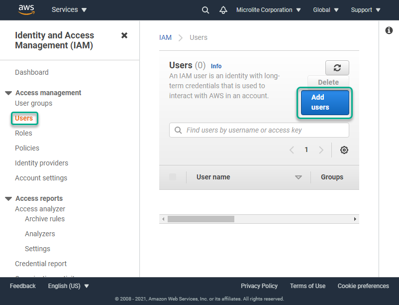Refresh the users list
The height and width of the screenshot is (305, 399).
click(337, 68)
